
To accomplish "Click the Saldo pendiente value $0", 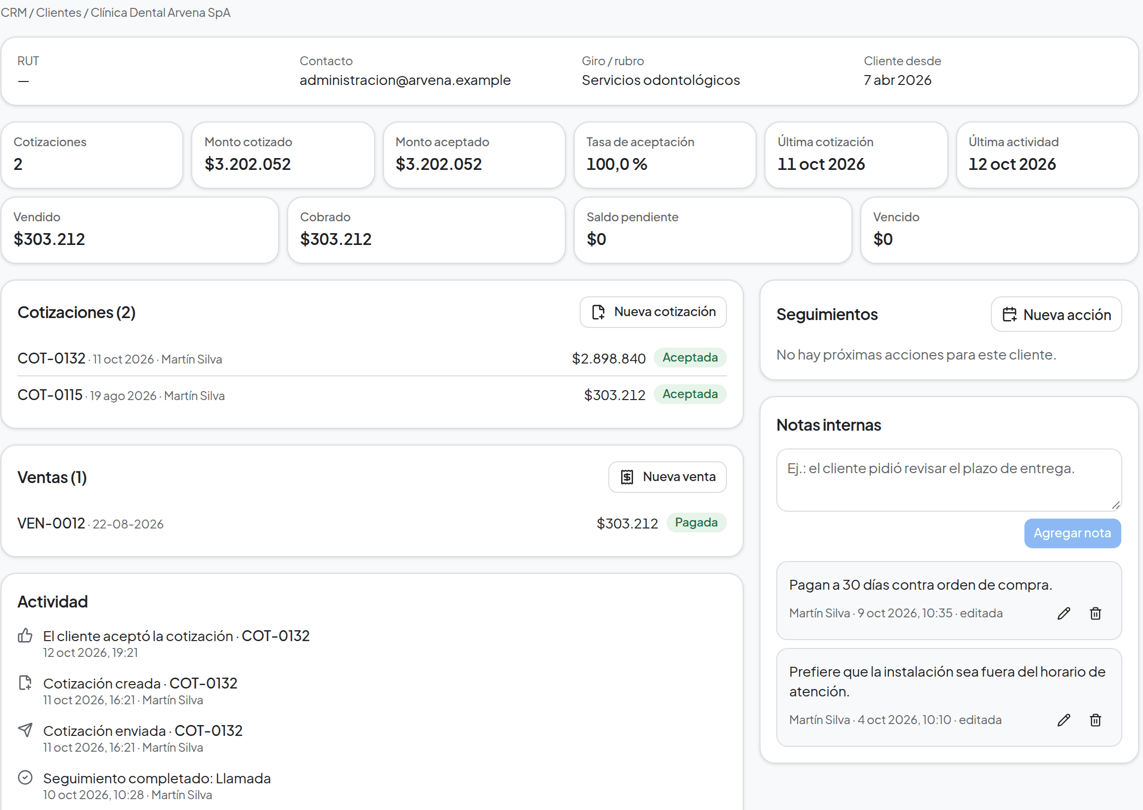I will click(596, 240).
